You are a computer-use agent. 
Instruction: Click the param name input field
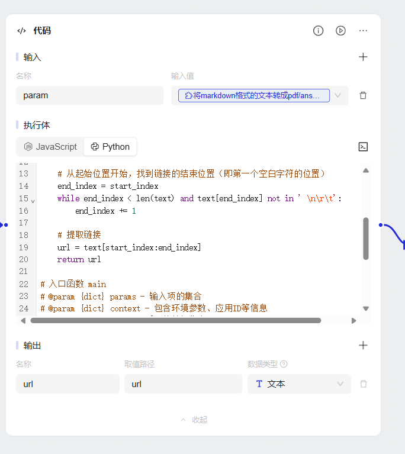tap(89, 95)
